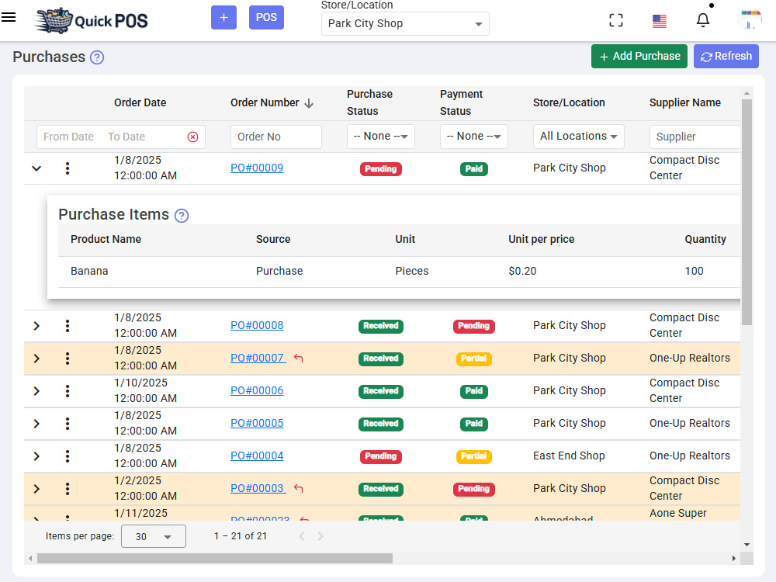Open purchase order PO#00005 link
Image resolution: width=776 pixels, height=582 pixels.
coord(257,423)
